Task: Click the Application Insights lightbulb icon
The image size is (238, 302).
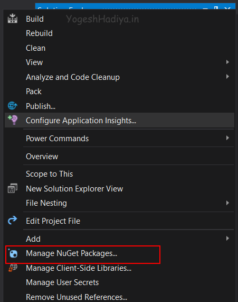Action: pos(13,120)
